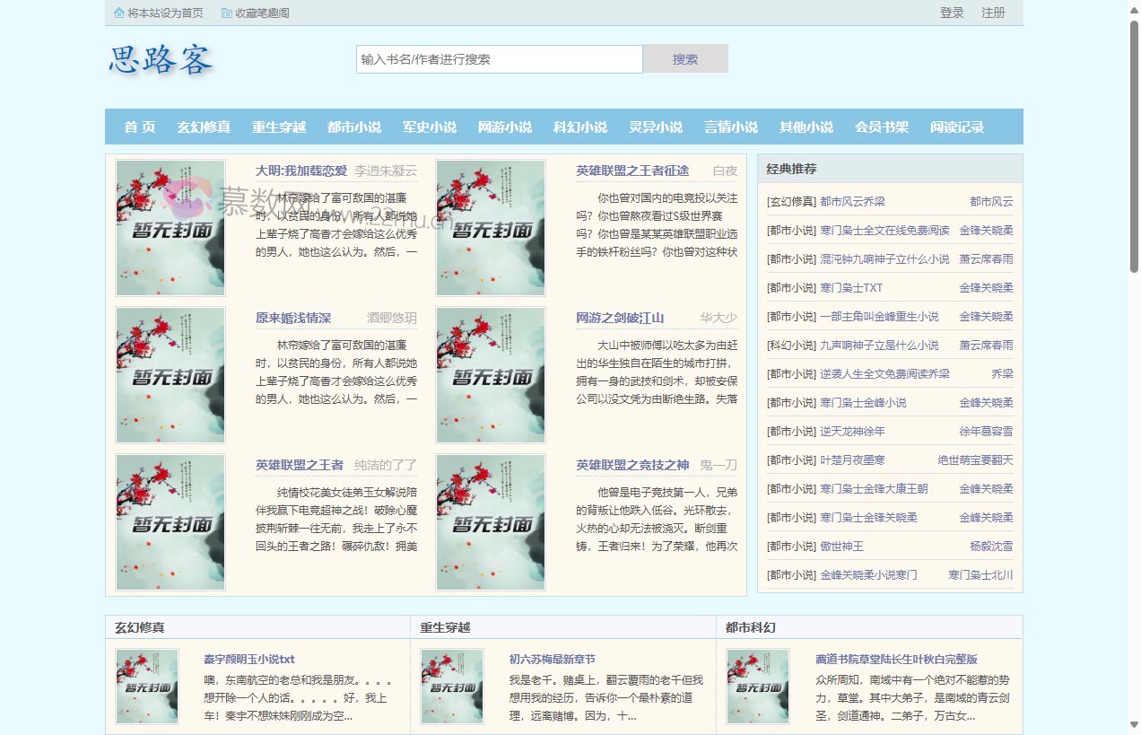Click the 登录 link
This screenshot has height=735, width=1141.
[x=952, y=13]
